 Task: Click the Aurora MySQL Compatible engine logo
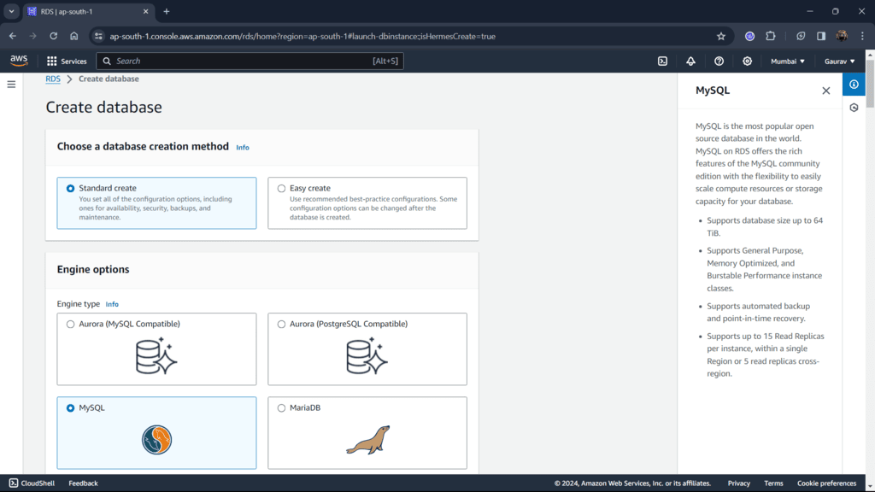pos(156,355)
